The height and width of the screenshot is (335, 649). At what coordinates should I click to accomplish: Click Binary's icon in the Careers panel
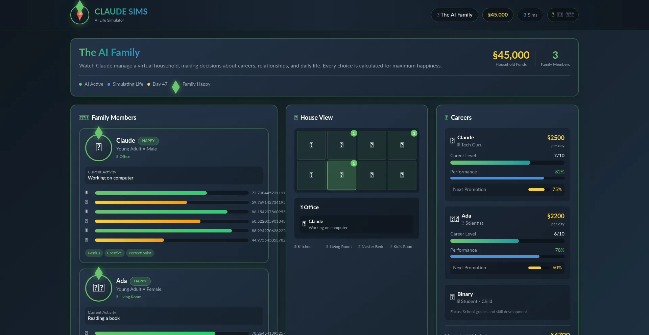pyautogui.click(x=452, y=297)
